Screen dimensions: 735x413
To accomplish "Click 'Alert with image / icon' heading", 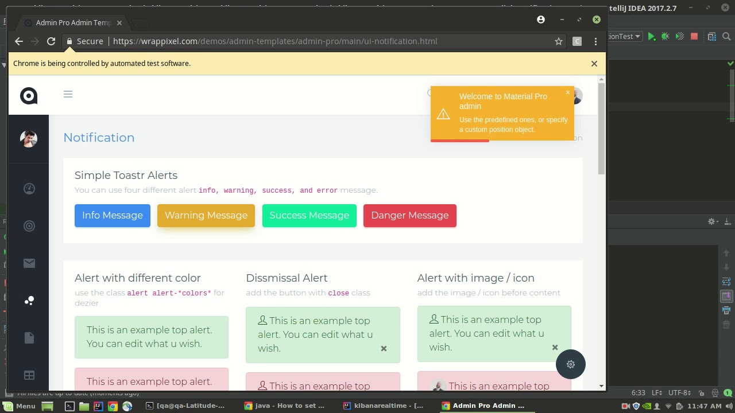I will tap(475, 278).
